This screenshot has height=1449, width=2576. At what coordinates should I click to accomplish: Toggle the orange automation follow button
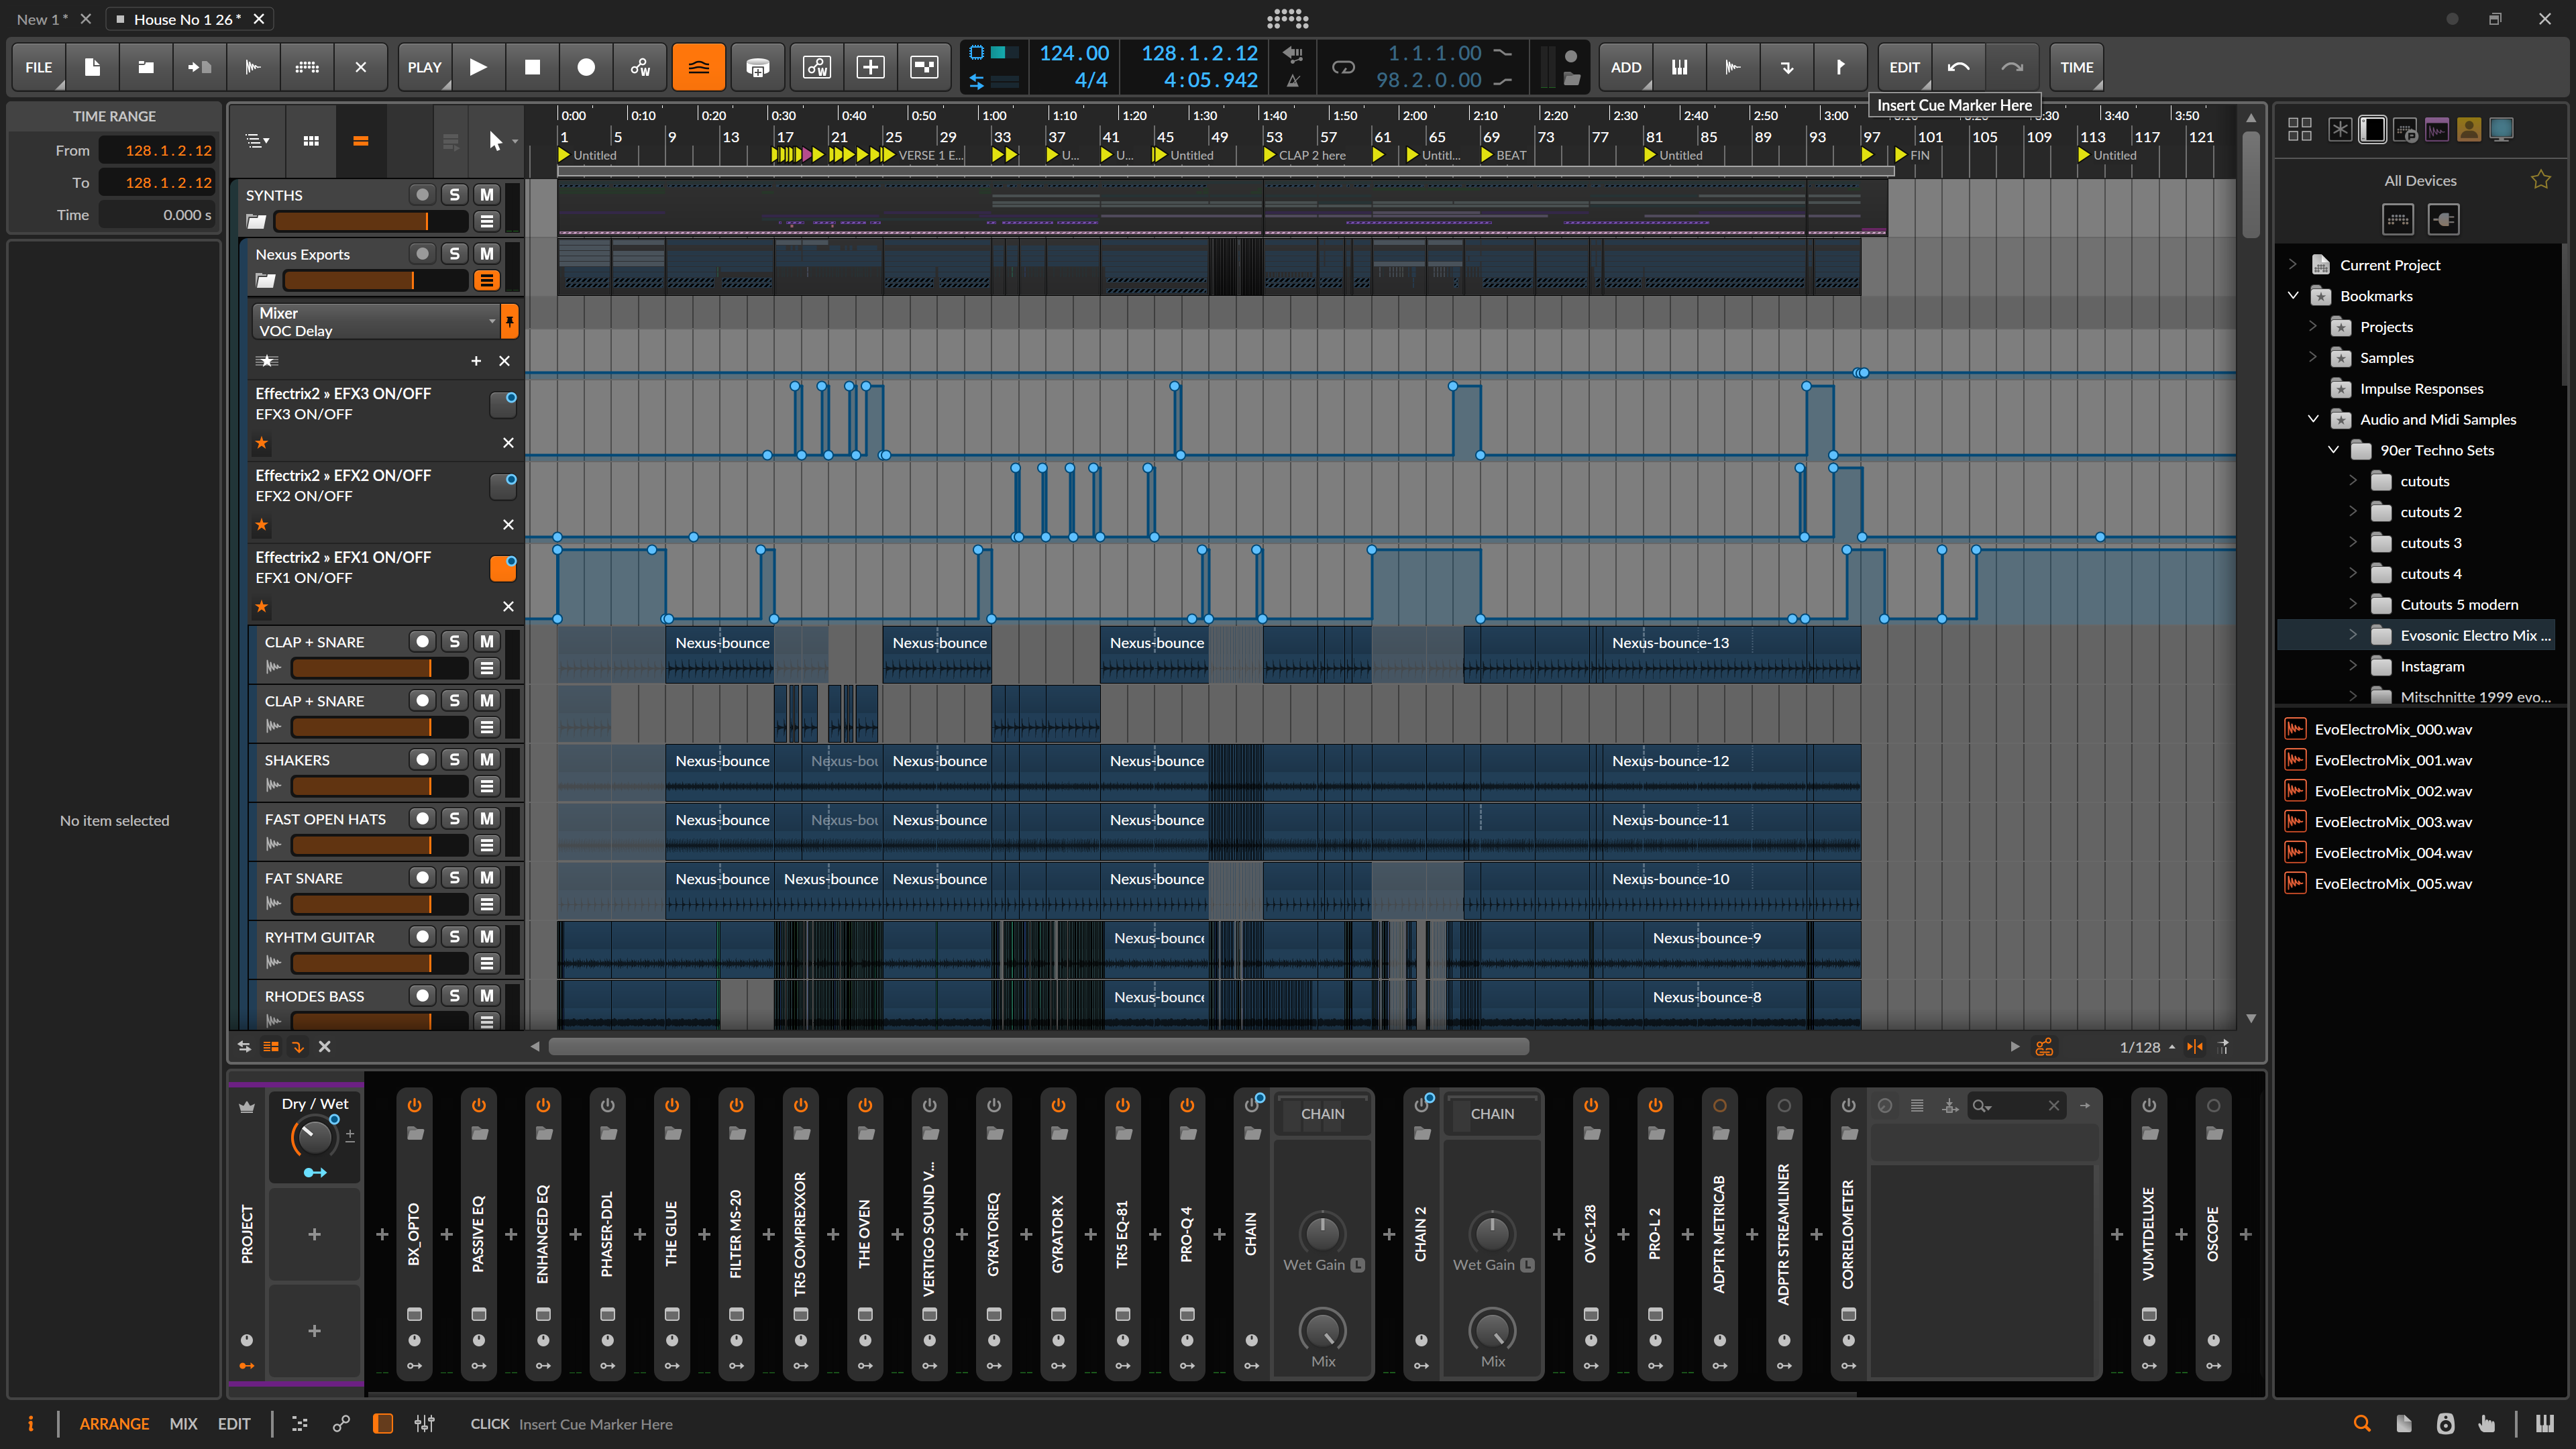click(x=698, y=67)
